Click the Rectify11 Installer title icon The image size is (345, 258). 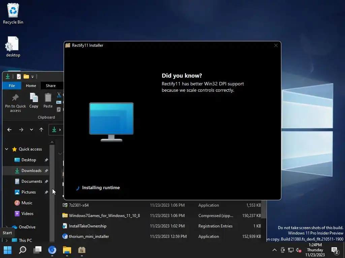click(68, 45)
